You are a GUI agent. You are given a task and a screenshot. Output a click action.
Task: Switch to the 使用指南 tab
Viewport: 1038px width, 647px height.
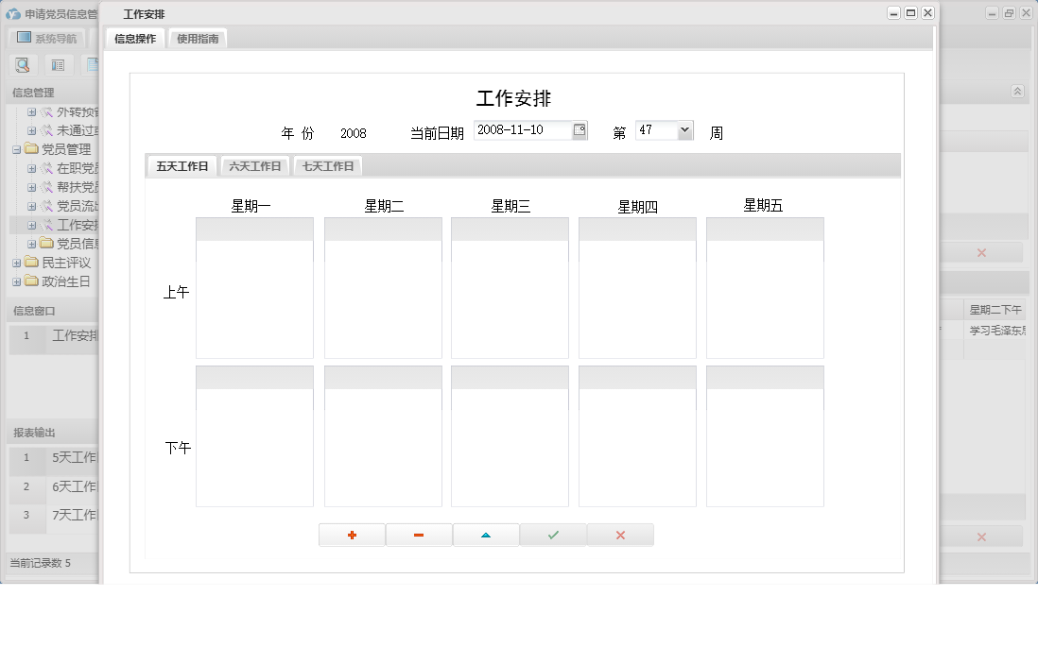197,39
